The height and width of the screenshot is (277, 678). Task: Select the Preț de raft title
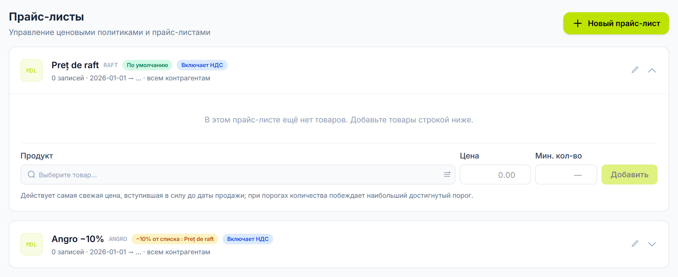coord(75,65)
